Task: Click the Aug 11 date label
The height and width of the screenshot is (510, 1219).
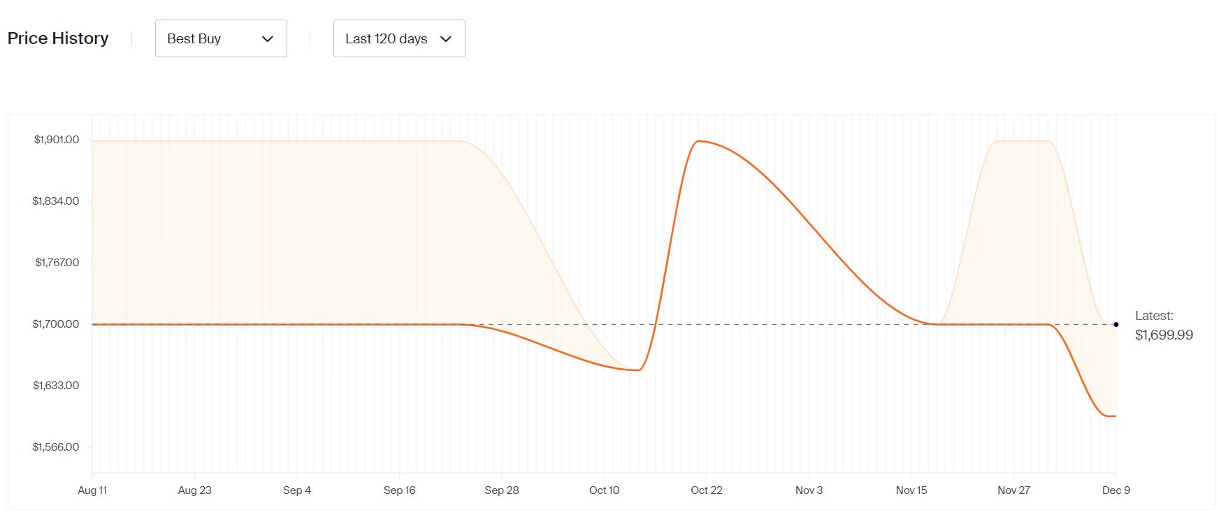Action: pos(92,490)
